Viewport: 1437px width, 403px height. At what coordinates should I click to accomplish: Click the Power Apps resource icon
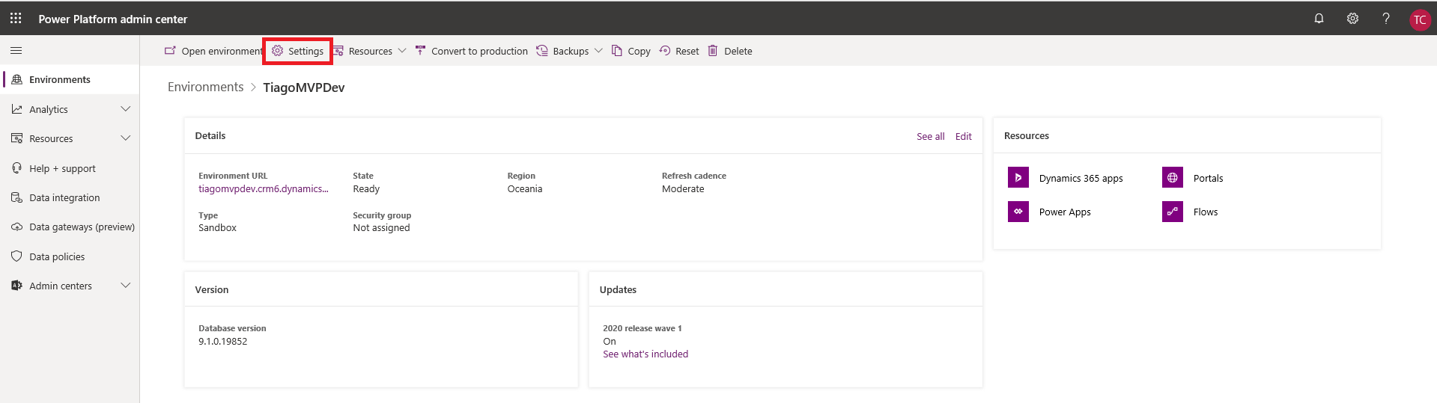click(1018, 212)
